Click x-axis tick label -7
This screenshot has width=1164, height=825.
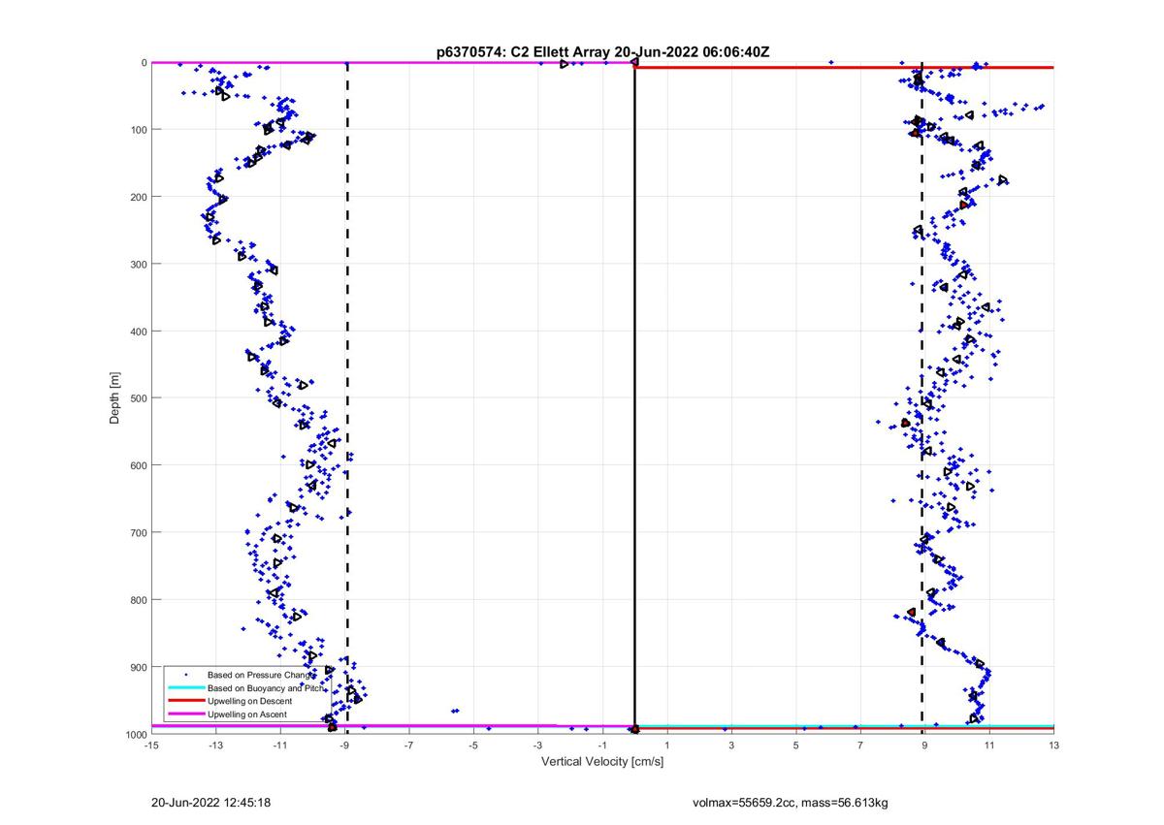[x=408, y=746]
